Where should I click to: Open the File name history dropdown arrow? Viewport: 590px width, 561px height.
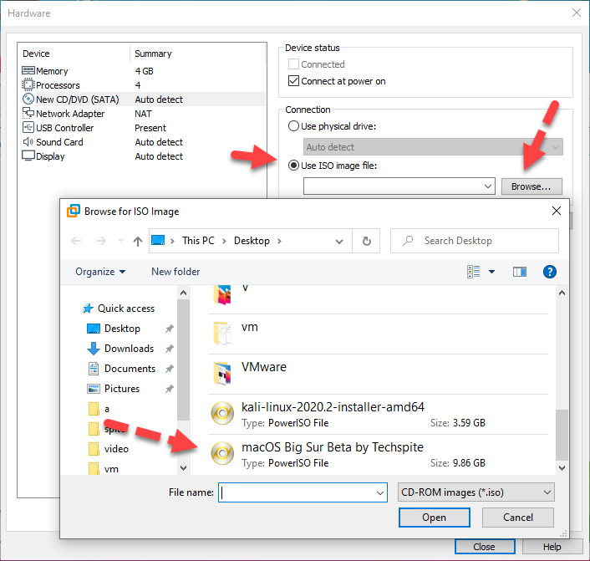[380, 492]
